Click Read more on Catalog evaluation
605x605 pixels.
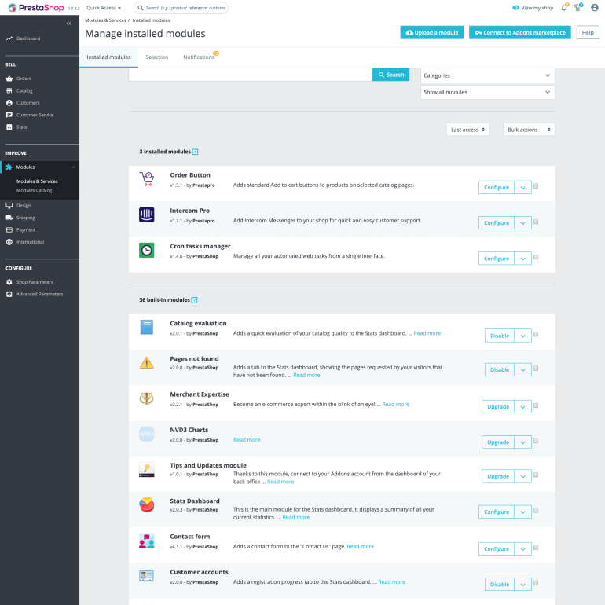click(x=427, y=333)
